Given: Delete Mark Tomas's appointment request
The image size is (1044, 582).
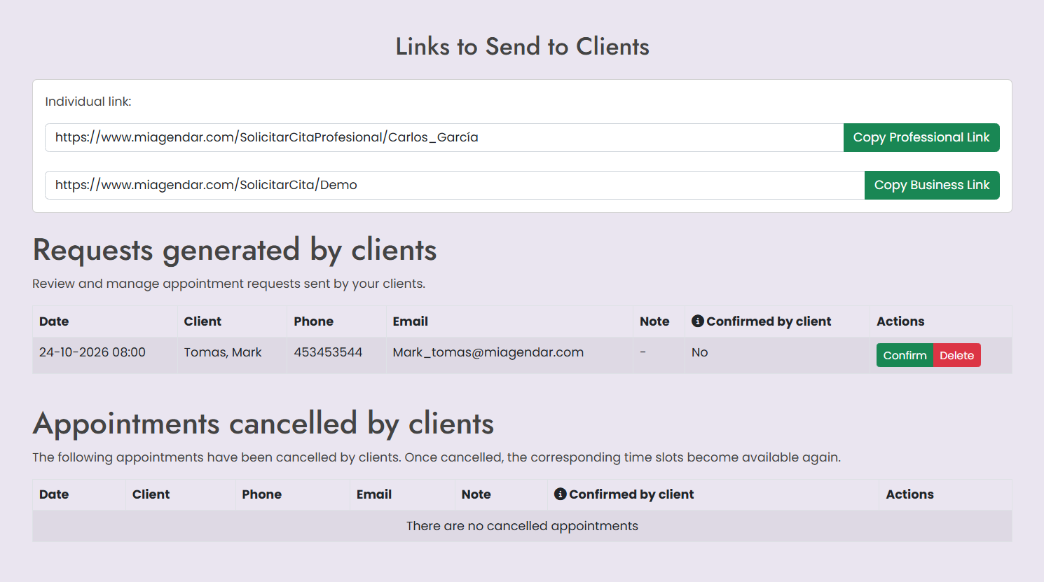Looking at the screenshot, I should (x=956, y=355).
